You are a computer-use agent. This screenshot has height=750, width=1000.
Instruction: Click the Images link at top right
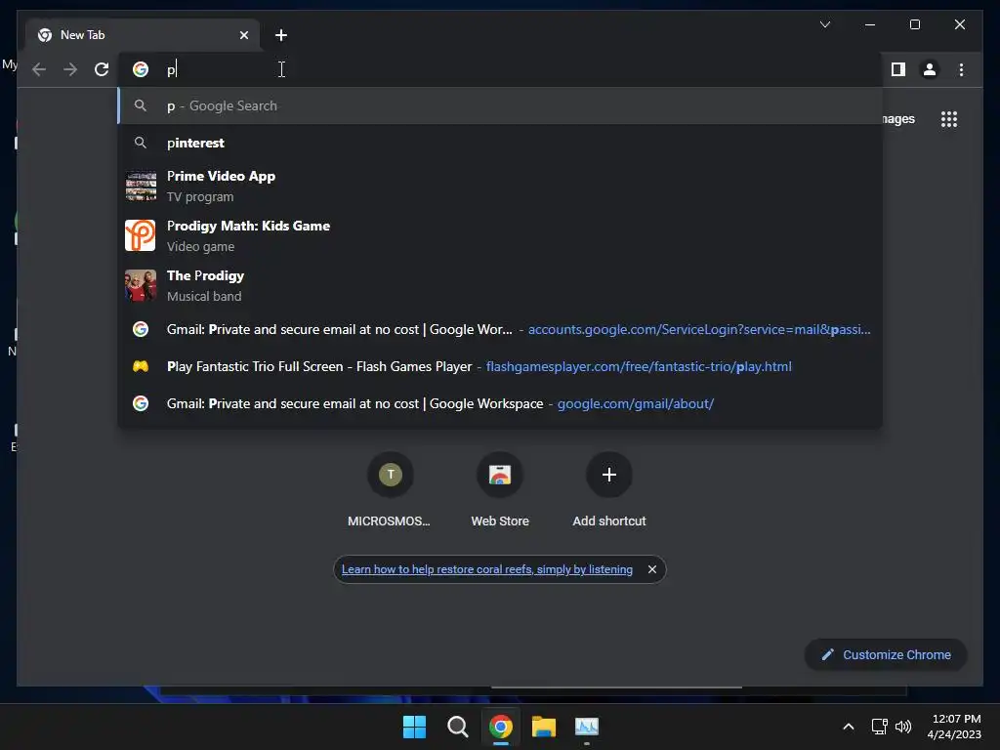coord(898,119)
